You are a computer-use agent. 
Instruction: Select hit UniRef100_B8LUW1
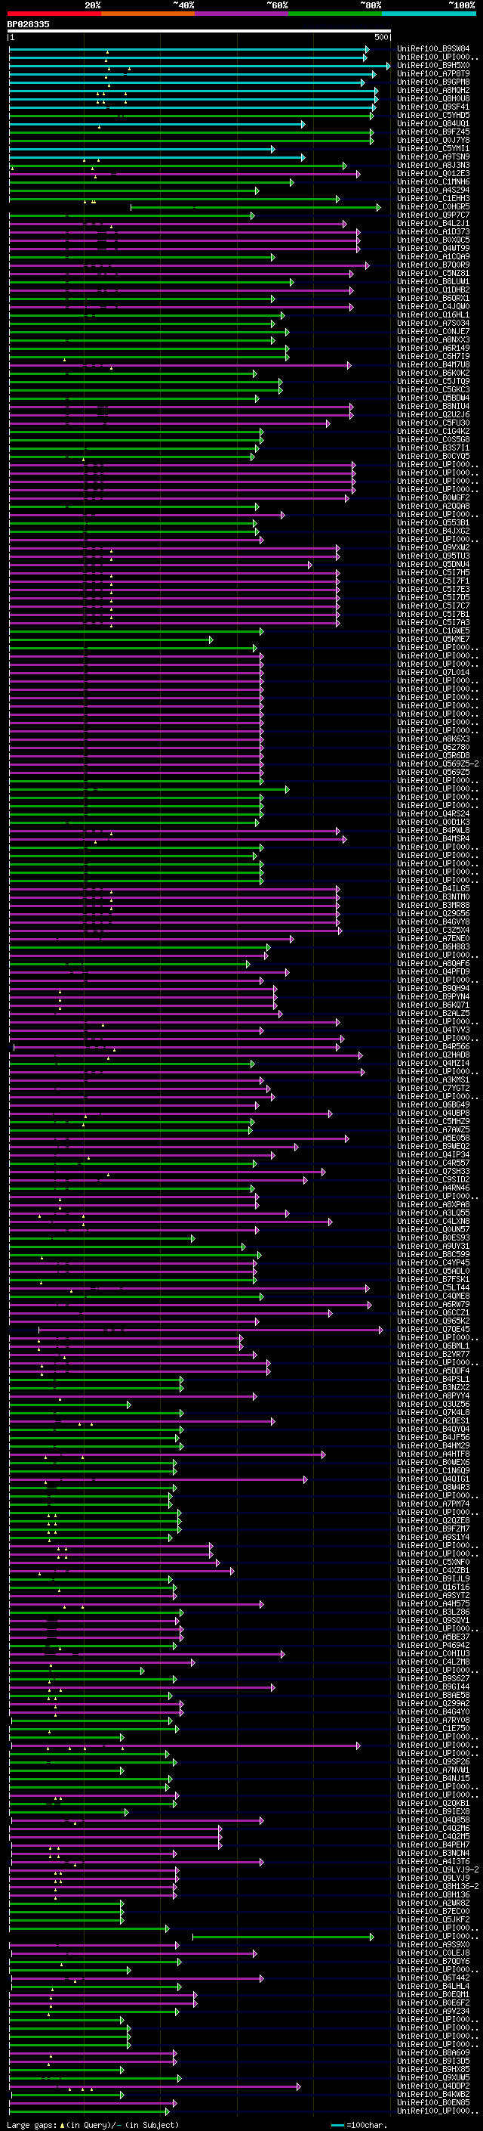point(433,281)
